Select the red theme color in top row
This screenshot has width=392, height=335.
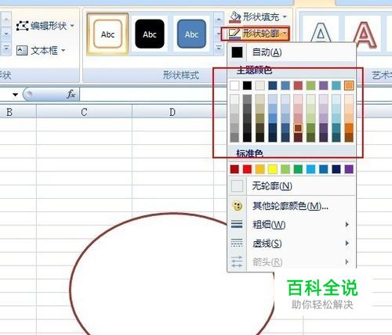[298, 85]
